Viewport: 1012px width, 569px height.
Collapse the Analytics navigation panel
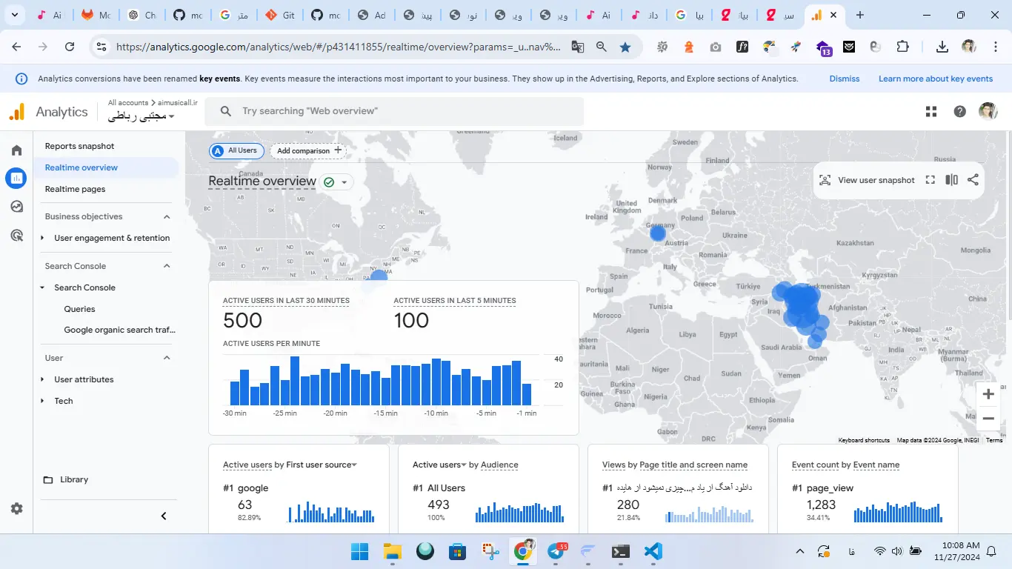click(164, 516)
